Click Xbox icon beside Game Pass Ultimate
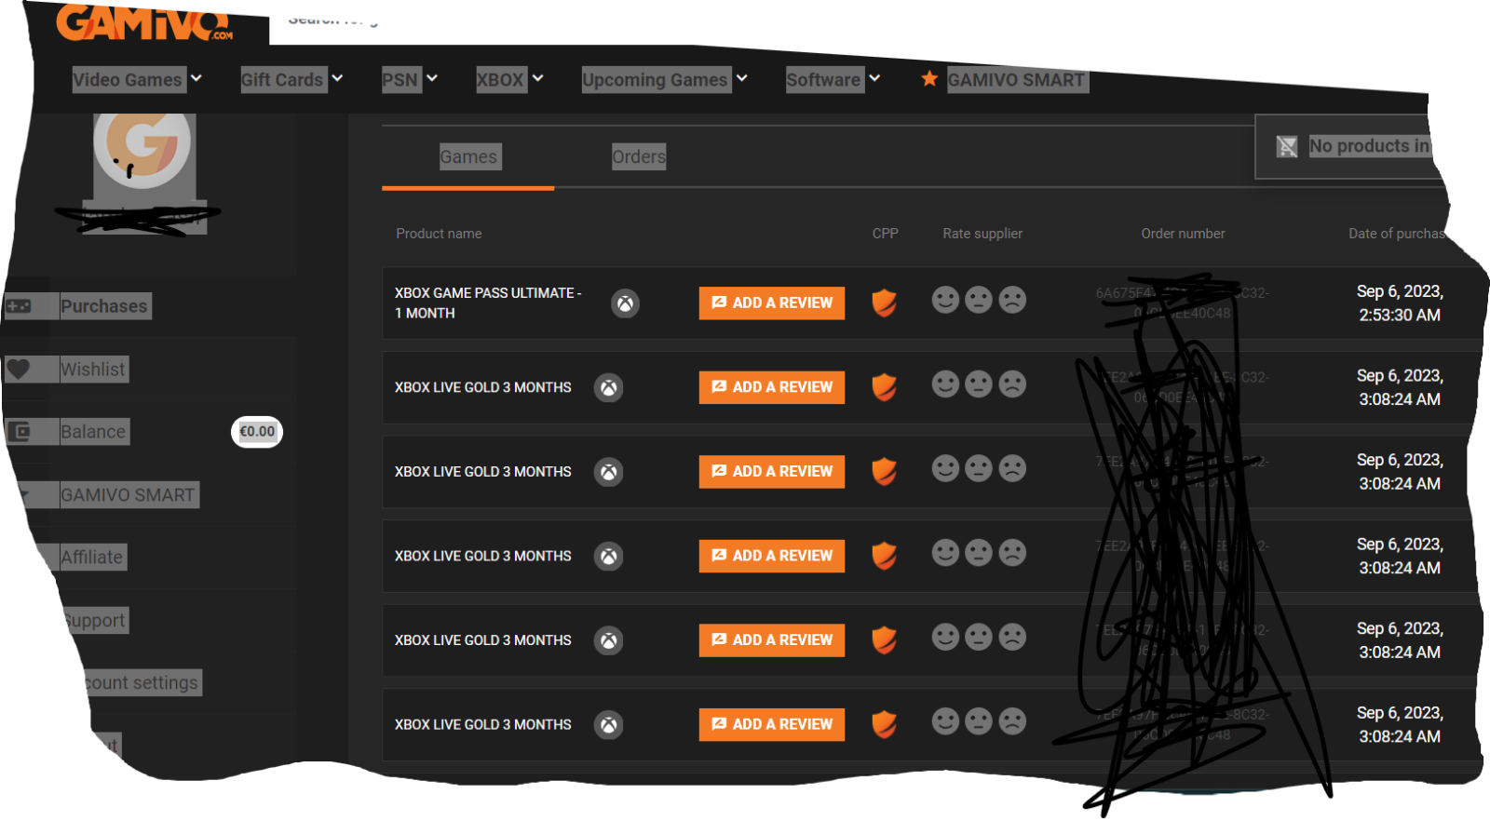1490x821 pixels. click(625, 303)
